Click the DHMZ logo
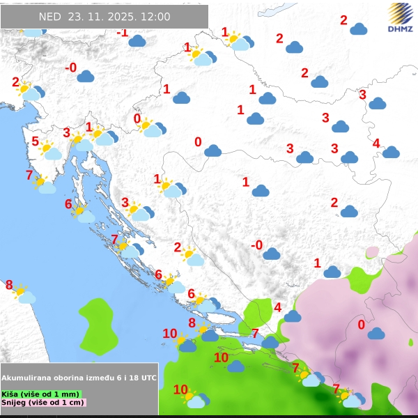This screenshot has height=418, width=418. (400, 17)
